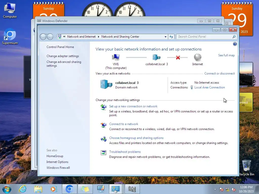Go back with the Back button
Viewport: 259px width, 194px height.
43,37
